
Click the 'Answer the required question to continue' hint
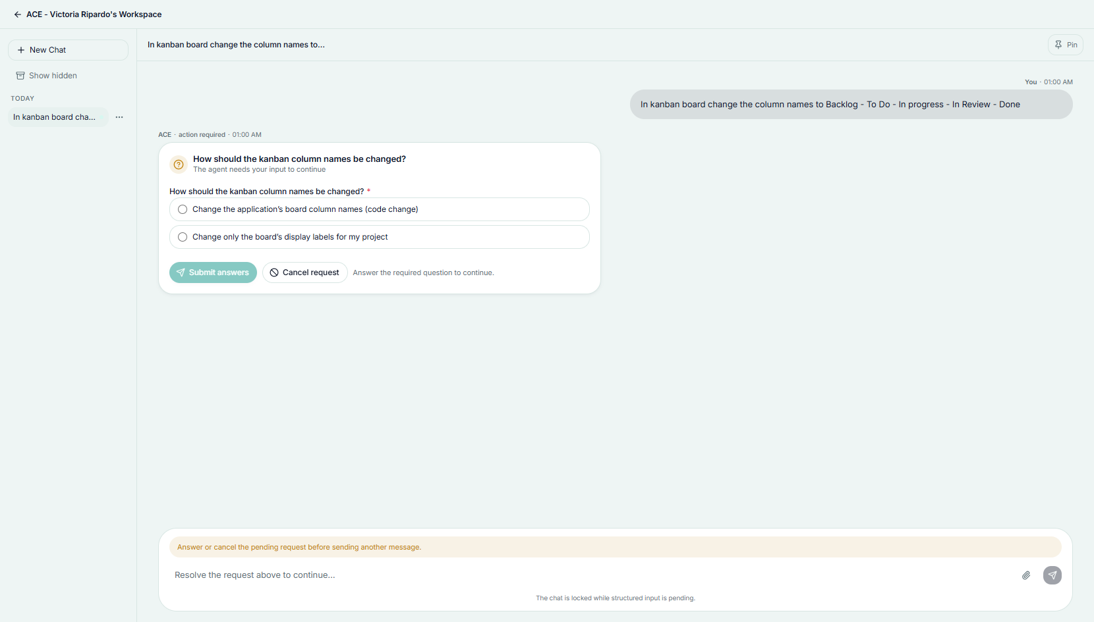[x=423, y=272]
